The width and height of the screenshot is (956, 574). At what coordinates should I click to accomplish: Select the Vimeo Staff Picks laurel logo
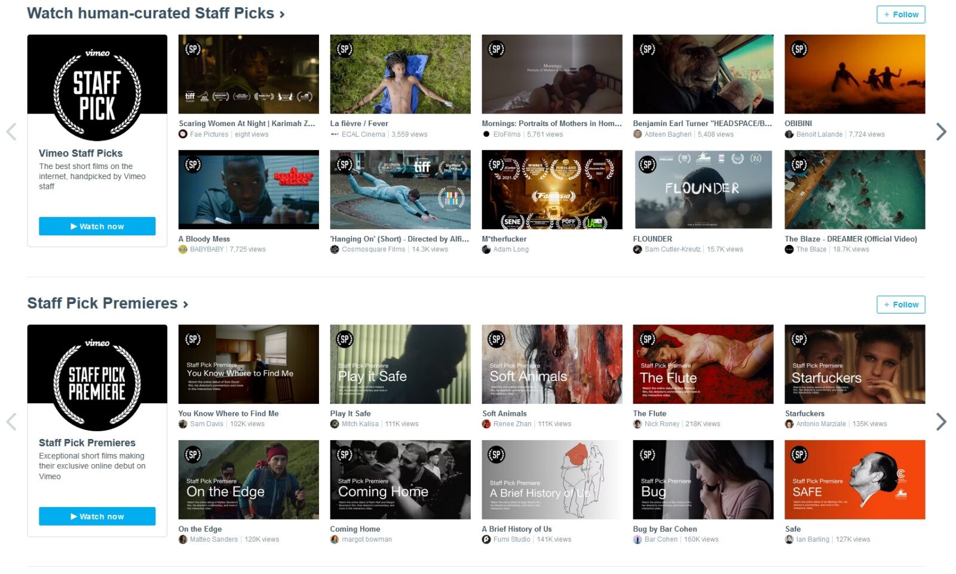pos(97,87)
